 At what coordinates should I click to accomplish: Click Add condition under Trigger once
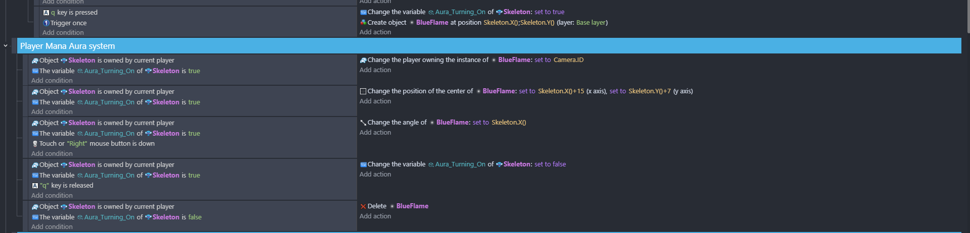[x=63, y=33]
